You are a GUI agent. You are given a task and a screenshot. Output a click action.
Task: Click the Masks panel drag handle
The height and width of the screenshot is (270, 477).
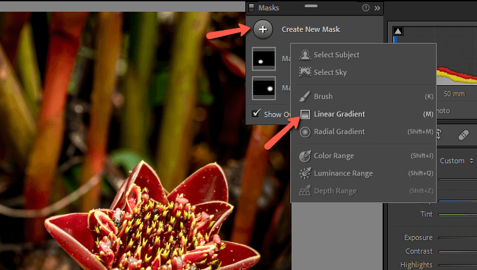311,6
